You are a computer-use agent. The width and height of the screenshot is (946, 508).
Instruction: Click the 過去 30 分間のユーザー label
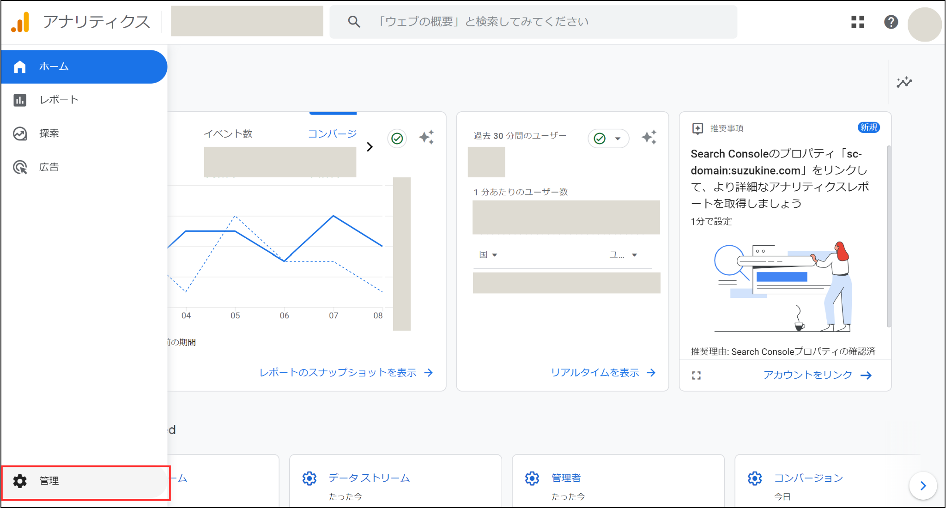(x=520, y=136)
